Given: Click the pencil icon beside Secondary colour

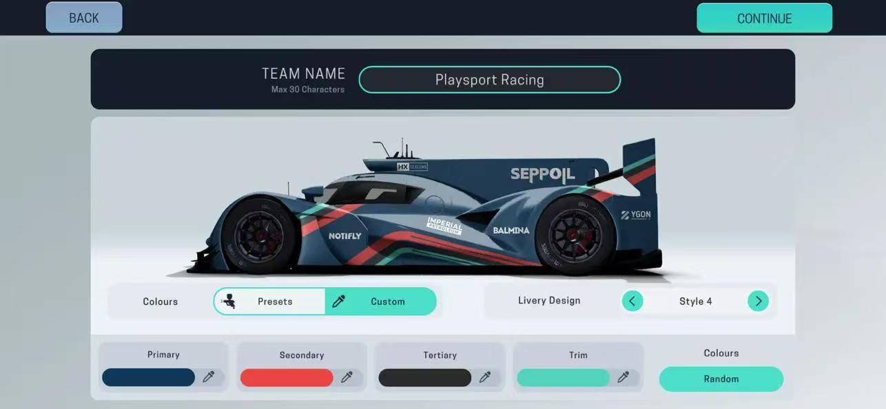Looking at the screenshot, I should tap(347, 377).
